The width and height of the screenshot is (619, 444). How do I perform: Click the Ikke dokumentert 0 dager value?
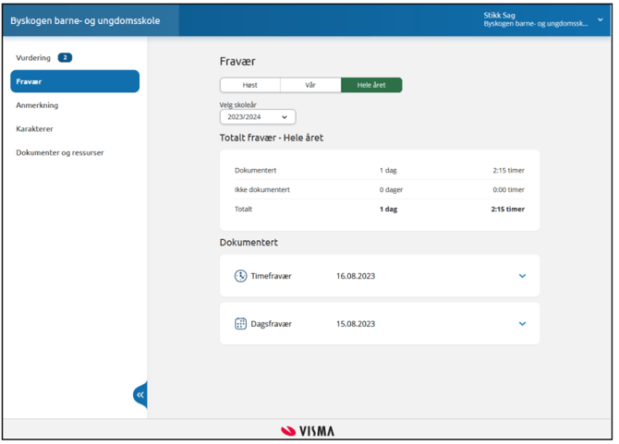click(391, 190)
